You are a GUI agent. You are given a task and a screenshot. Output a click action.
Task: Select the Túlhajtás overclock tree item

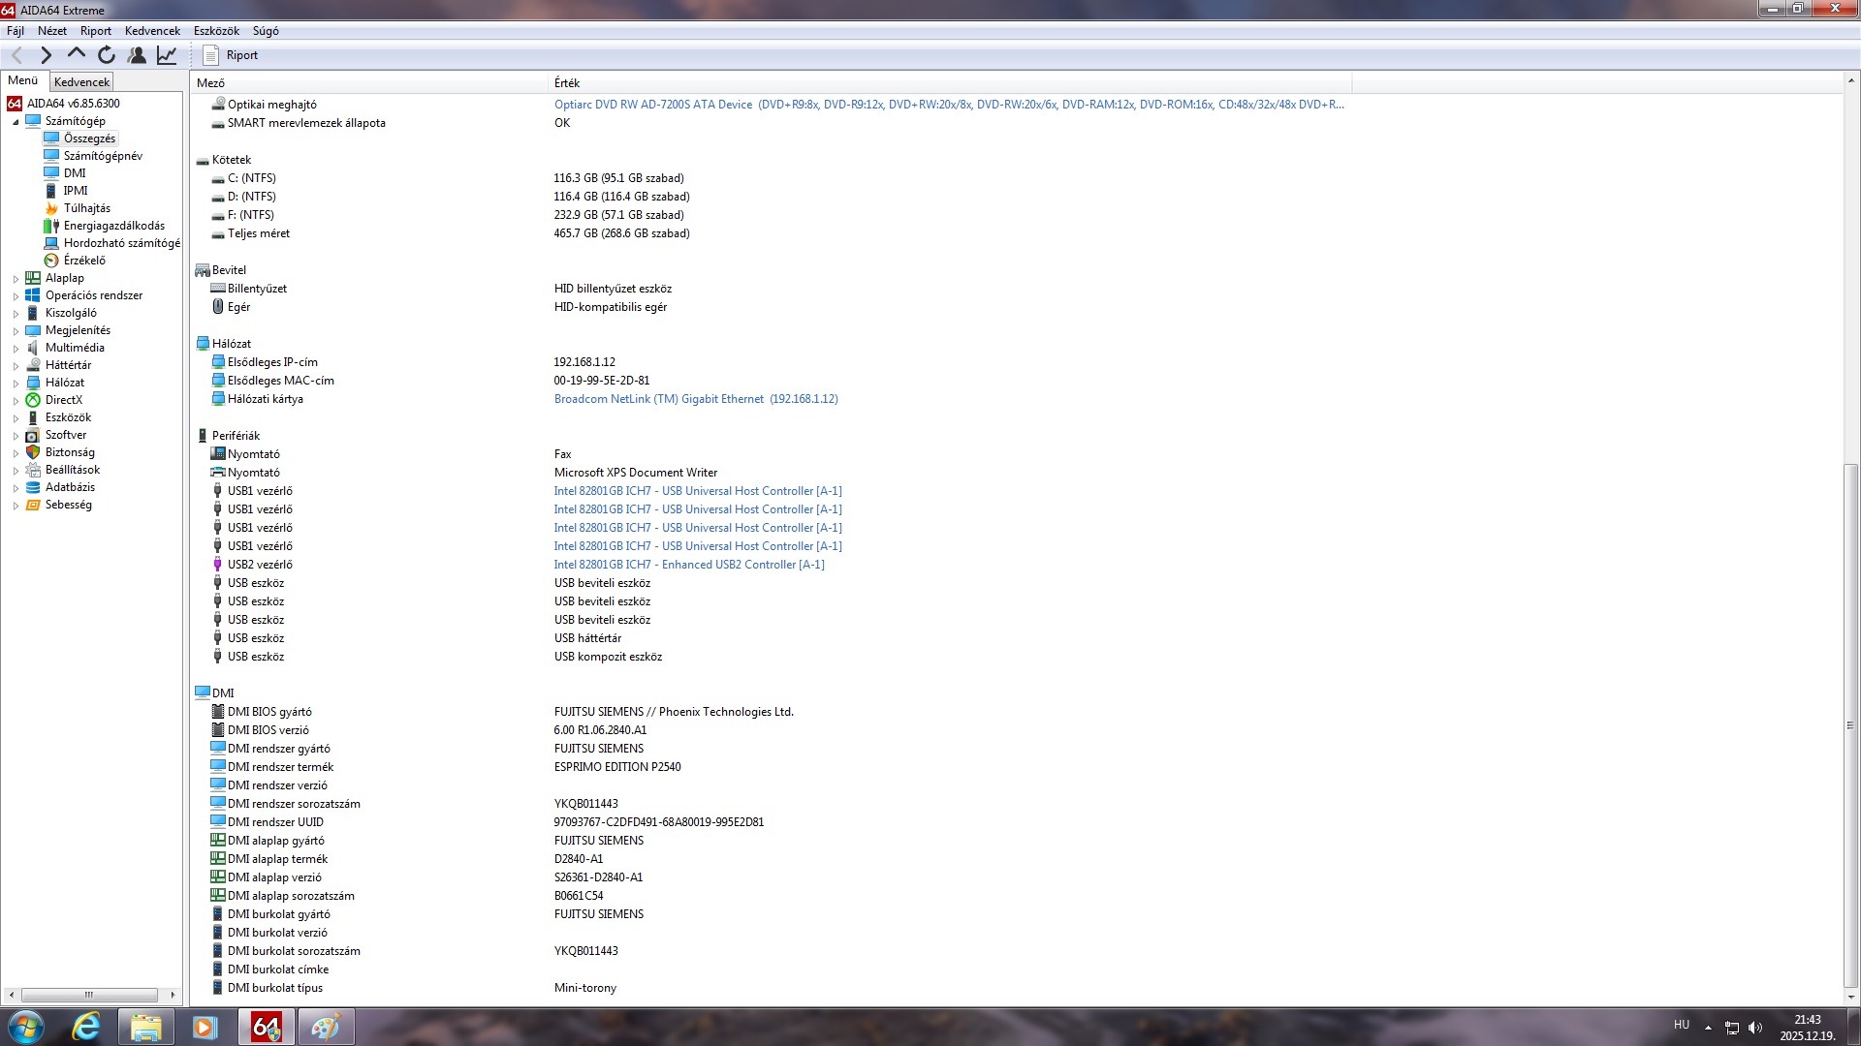tap(86, 208)
